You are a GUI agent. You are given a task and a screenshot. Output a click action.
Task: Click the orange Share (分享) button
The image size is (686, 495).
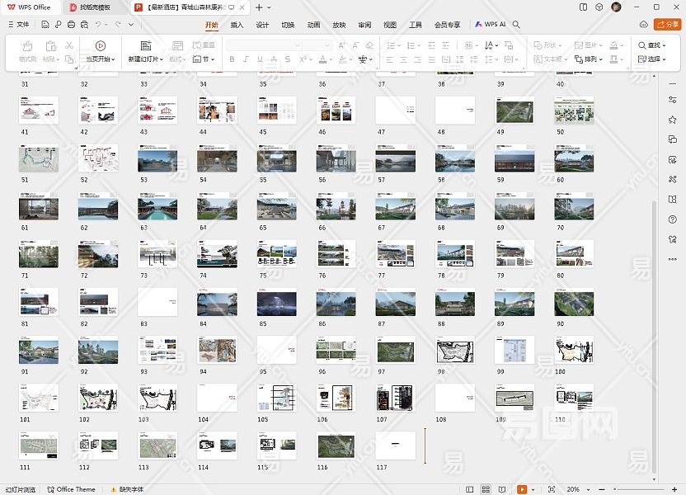[666, 25]
